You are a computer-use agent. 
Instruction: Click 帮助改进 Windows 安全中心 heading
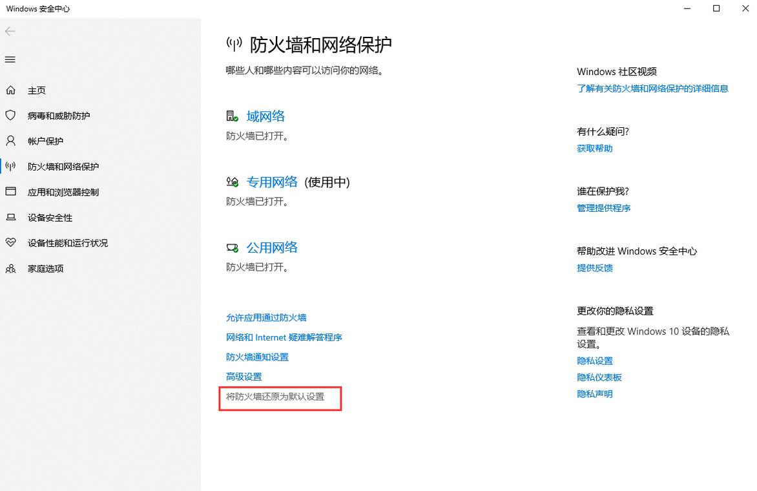(x=637, y=251)
